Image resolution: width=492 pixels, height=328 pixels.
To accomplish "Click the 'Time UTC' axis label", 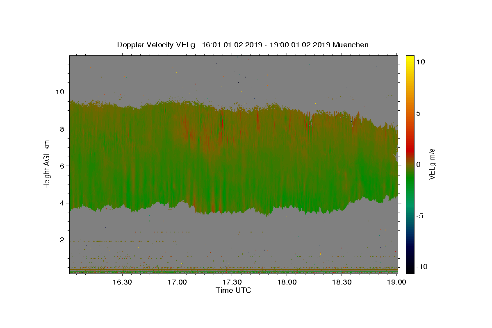I will [x=233, y=290].
